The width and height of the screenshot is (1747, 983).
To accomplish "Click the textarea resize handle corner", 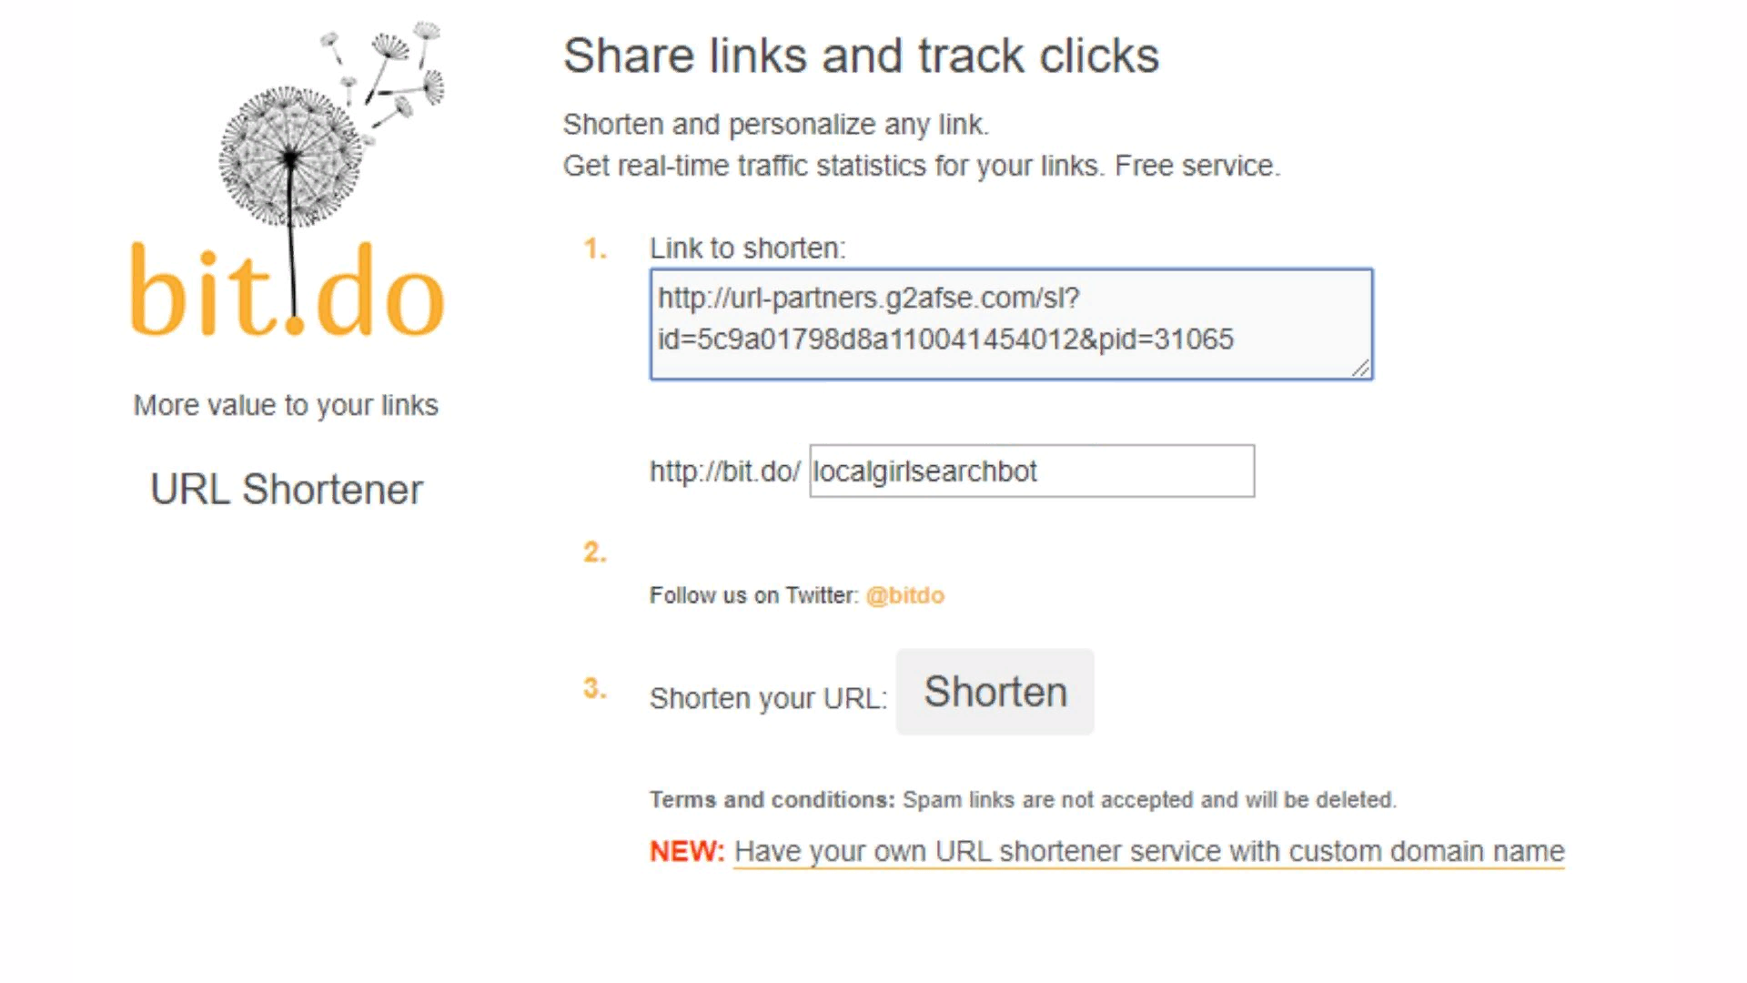I will (x=1360, y=368).
